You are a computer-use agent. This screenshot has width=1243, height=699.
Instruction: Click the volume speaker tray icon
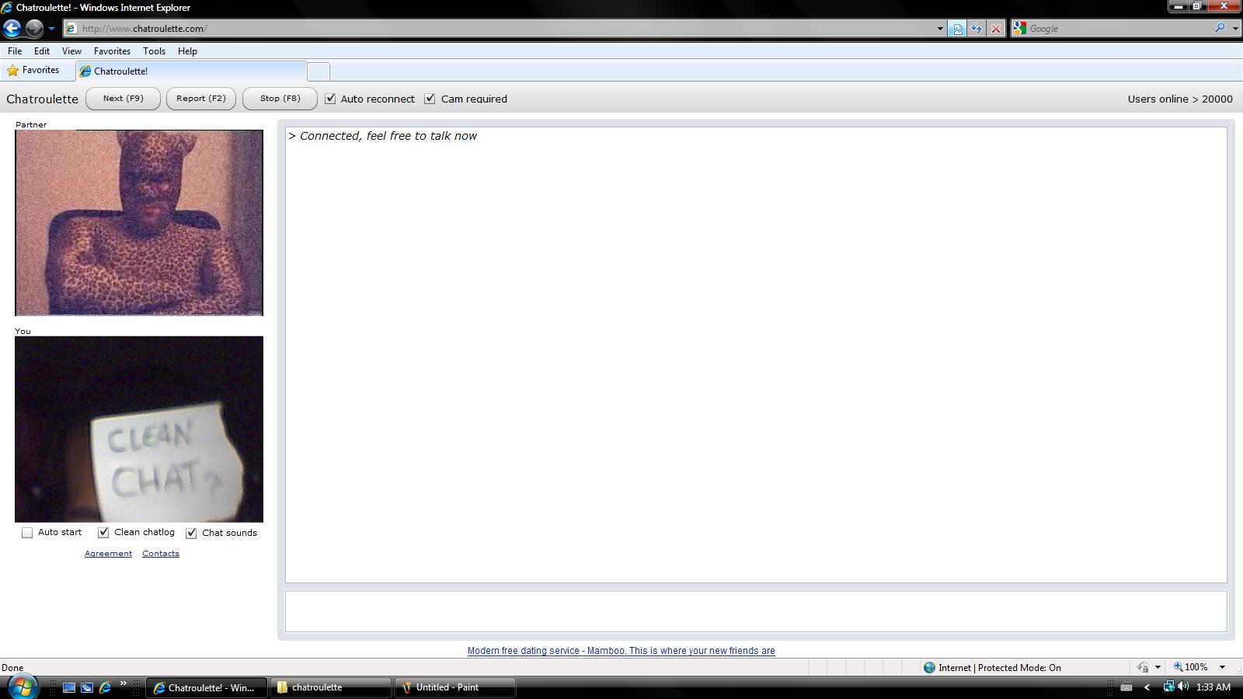tap(1183, 687)
